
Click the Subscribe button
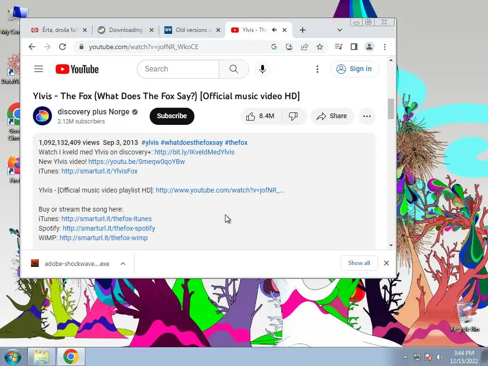[x=172, y=116]
